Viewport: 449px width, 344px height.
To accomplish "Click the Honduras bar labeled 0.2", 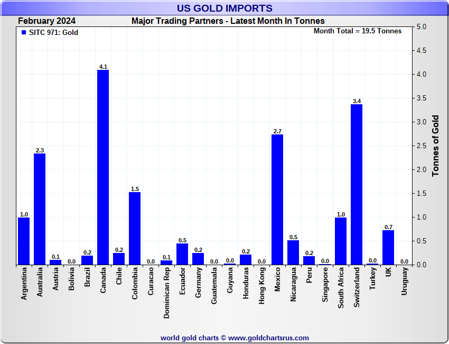I will [x=246, y=260].
